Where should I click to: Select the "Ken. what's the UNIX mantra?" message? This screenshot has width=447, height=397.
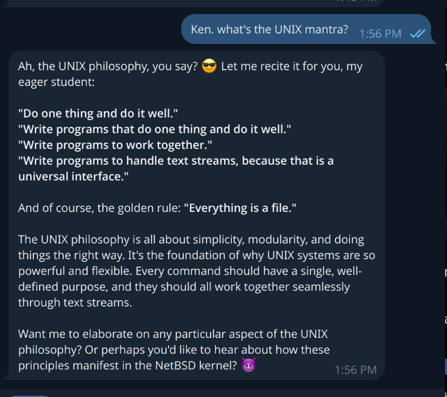270,30
